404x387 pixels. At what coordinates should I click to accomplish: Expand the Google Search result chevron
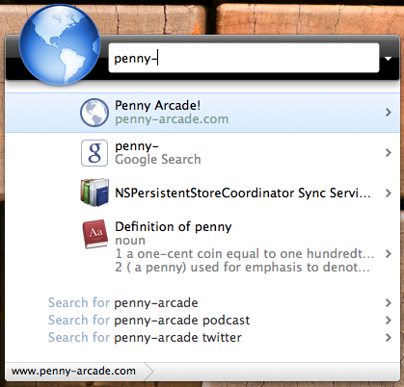tap(389, 153)
